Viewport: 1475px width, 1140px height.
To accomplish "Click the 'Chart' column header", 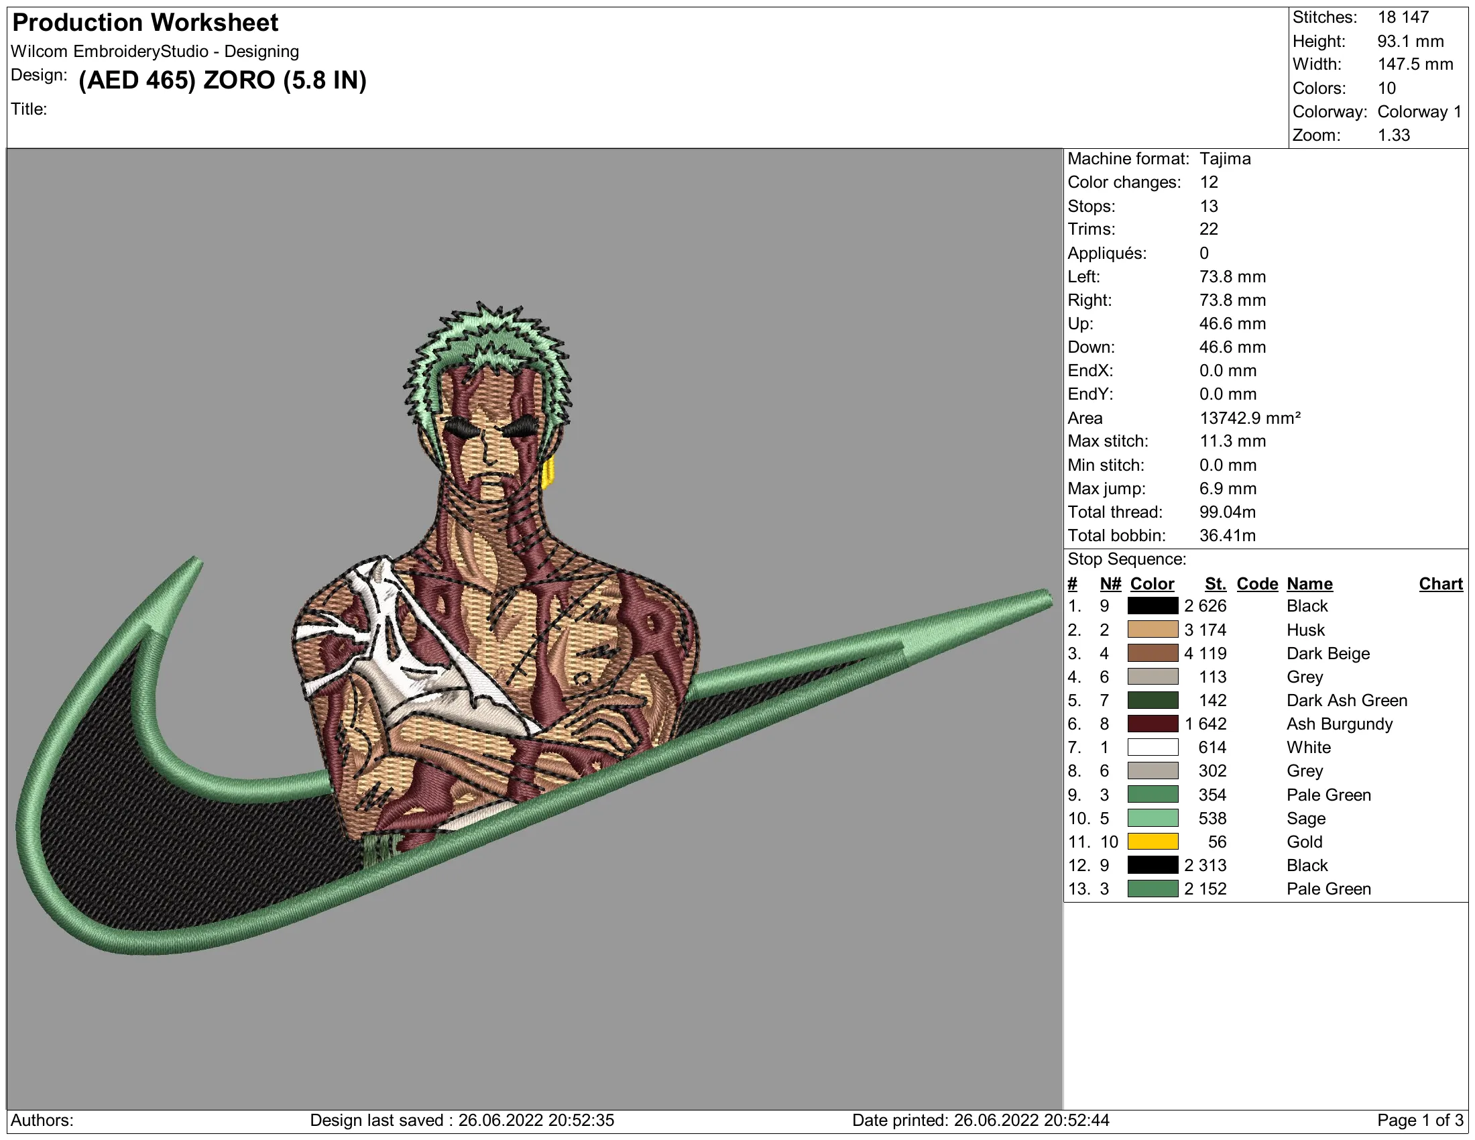I will 1441,584.
